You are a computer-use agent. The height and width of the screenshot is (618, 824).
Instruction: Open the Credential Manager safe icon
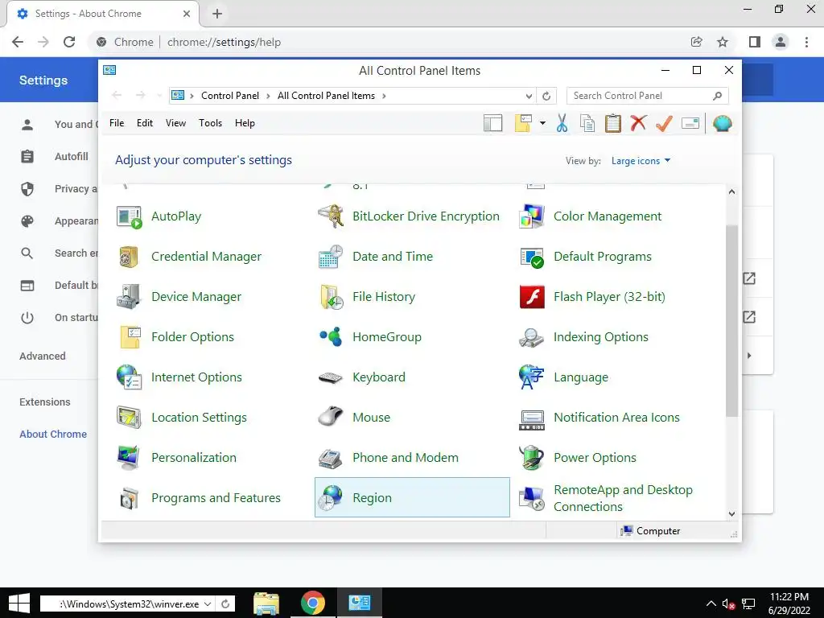(x=130, y=257)
